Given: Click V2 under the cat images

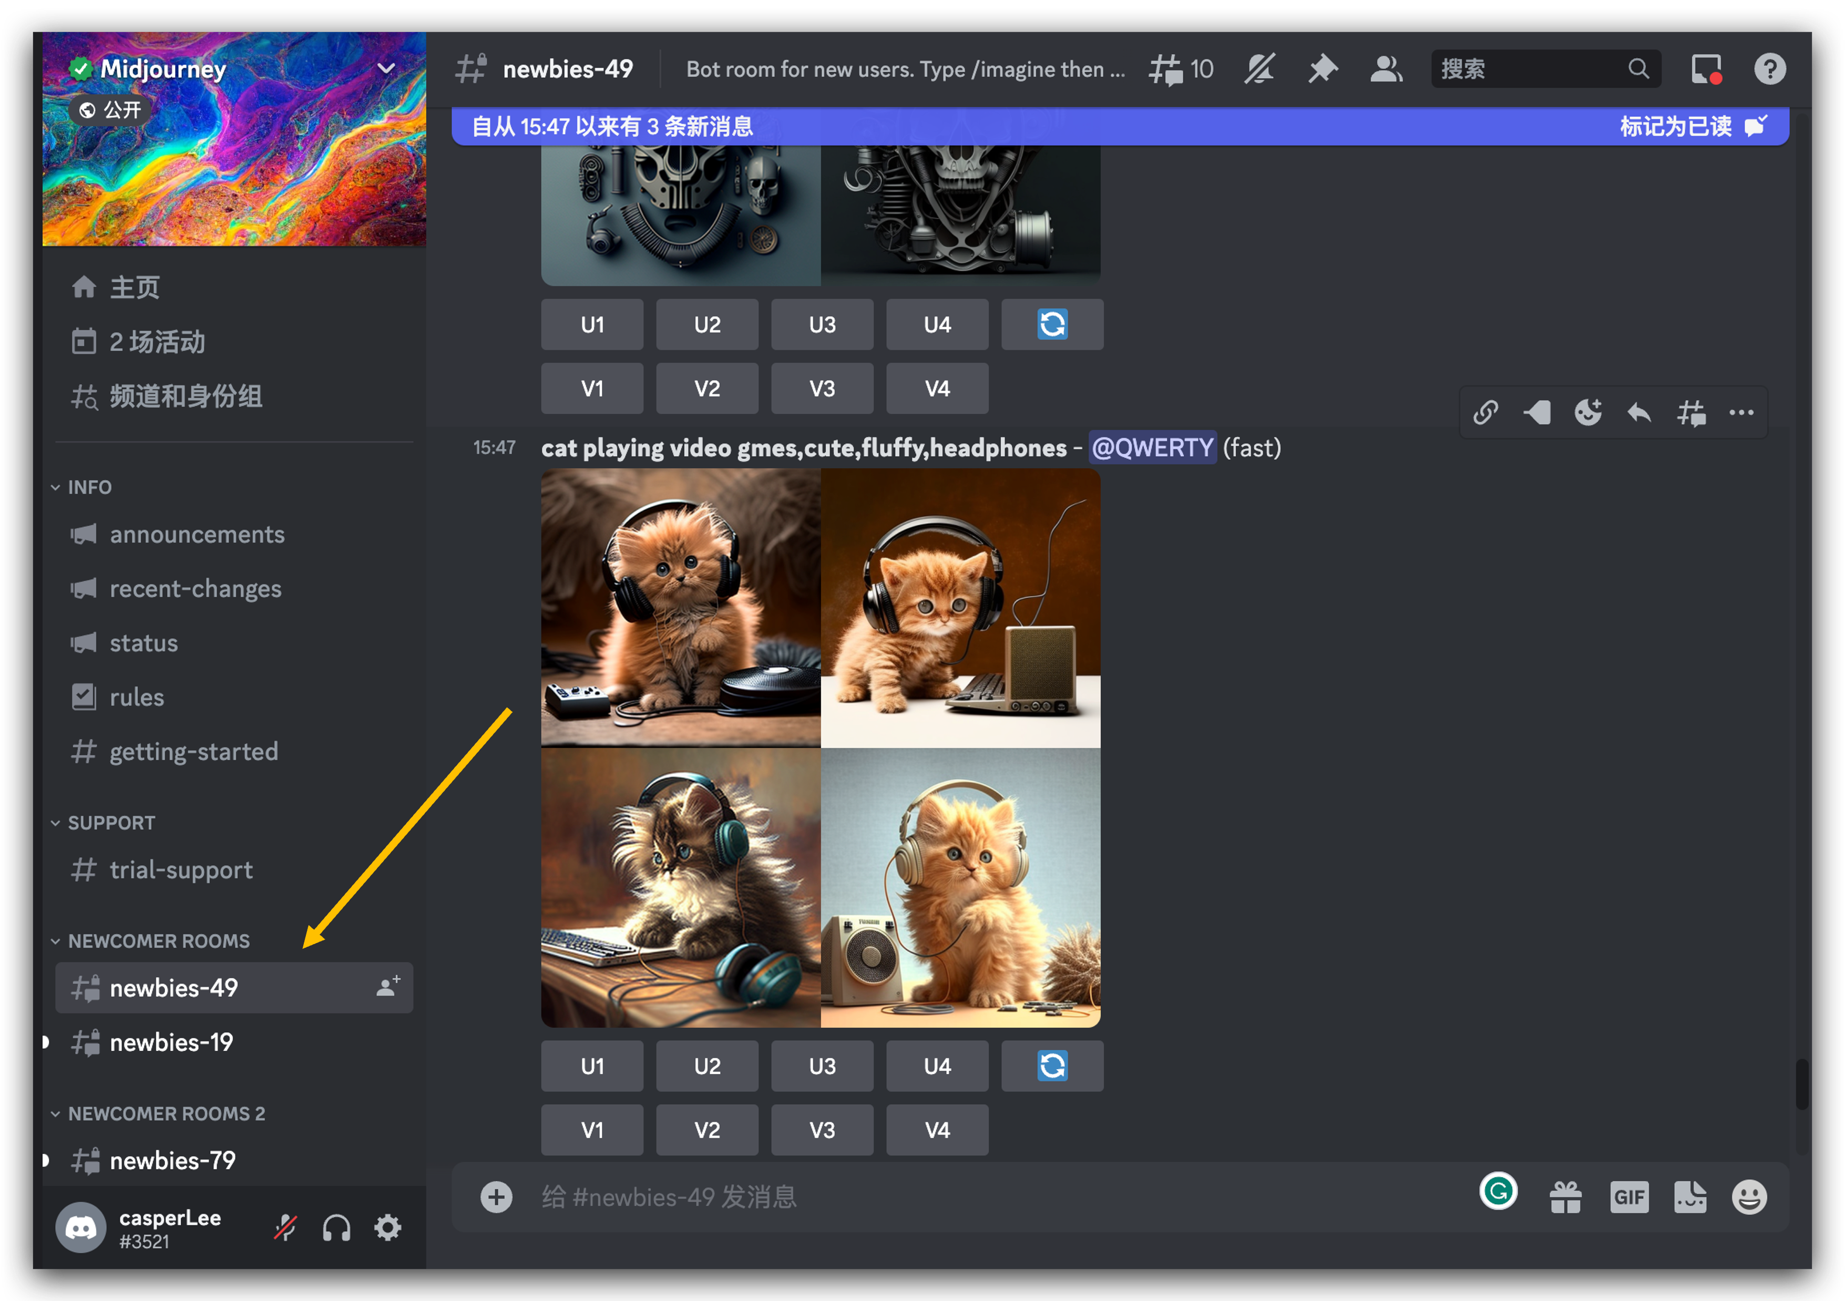Looking at the screenshot, I should [707, 1130].
